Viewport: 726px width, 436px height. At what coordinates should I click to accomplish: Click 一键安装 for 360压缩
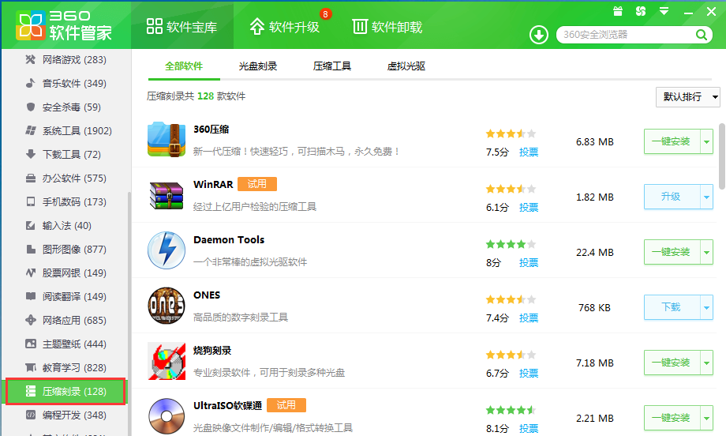click(672, 142)
